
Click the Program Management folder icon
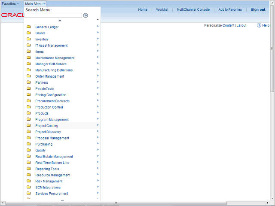tap(29, 119)
